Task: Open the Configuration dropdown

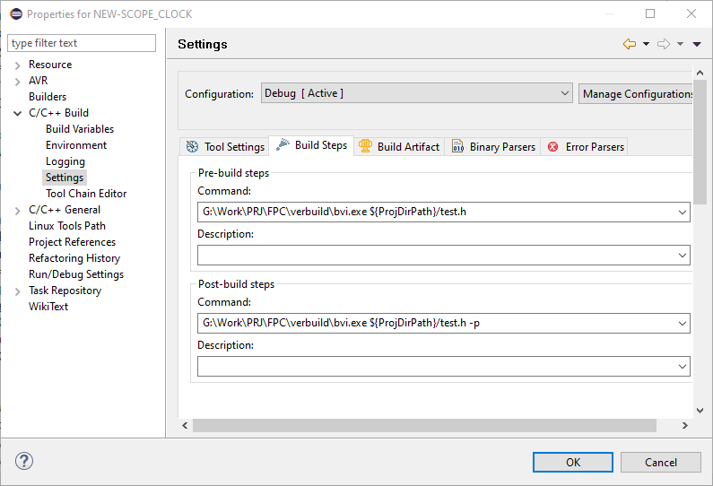Action: tap(564, 93)
